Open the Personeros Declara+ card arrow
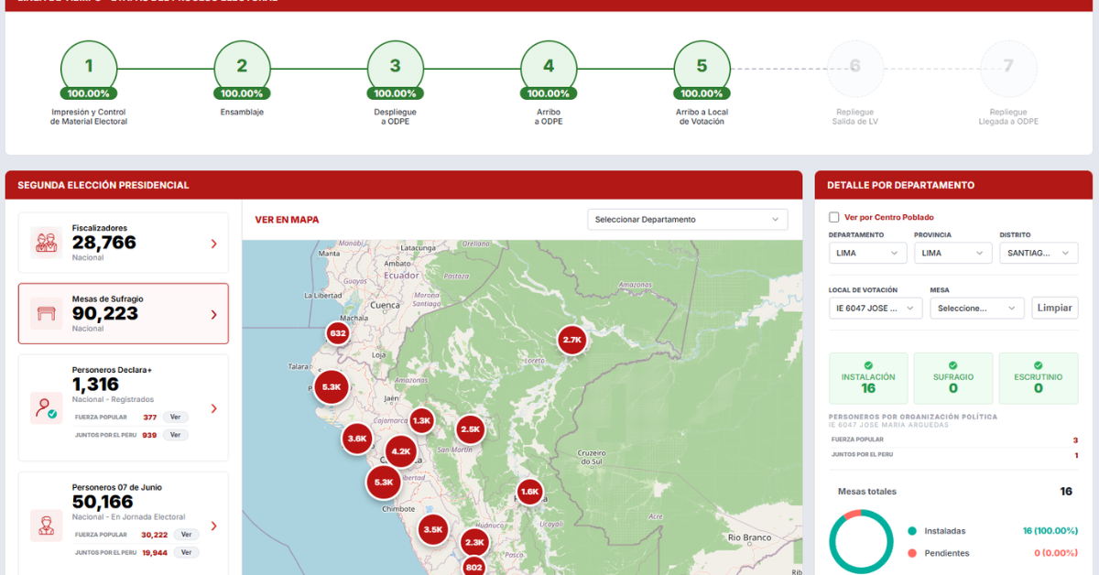Viewport: 1099px width, 575px height. click(213, 408)
